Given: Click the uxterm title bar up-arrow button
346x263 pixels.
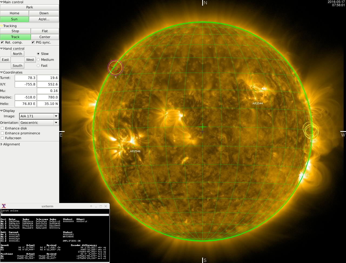Looking at the screenshot, I should click(91, 206).
